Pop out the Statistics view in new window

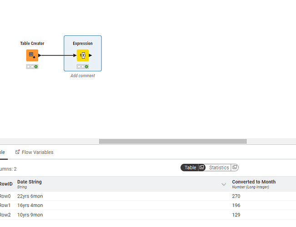(235, 168)
